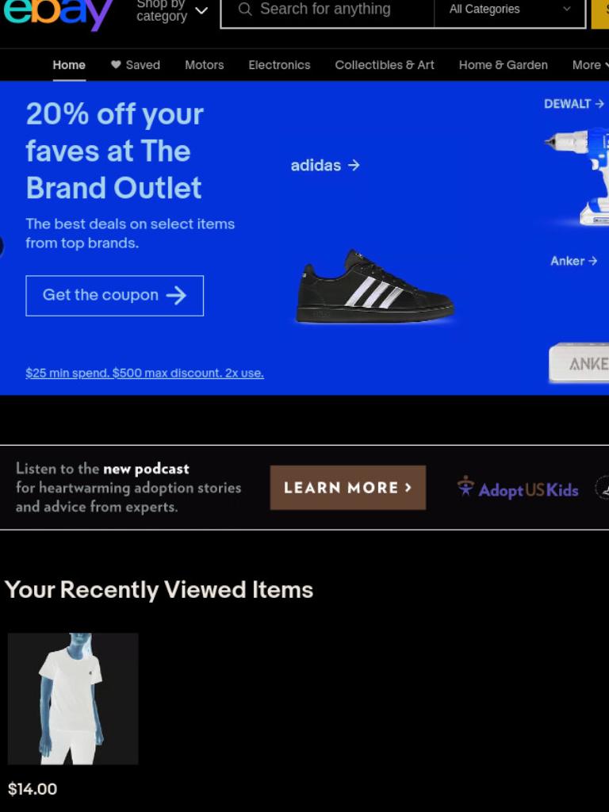Click the LEARN MORE button
The image size is (609, 812).
coord(348,488)
